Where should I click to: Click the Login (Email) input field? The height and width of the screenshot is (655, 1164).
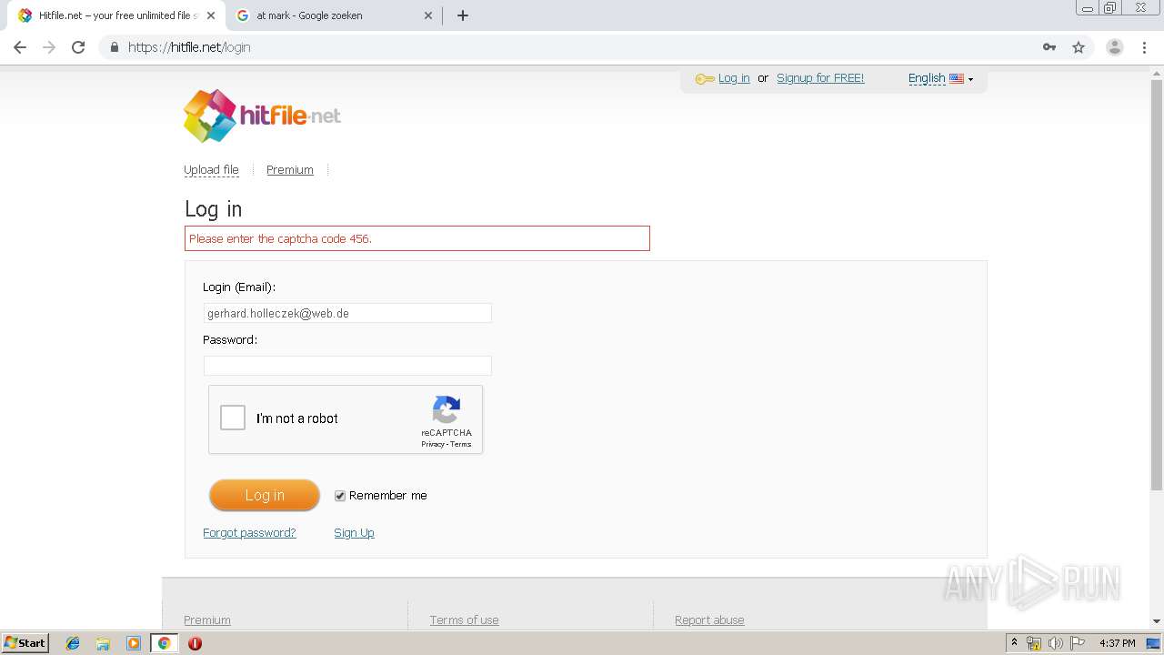click(347, 313)
